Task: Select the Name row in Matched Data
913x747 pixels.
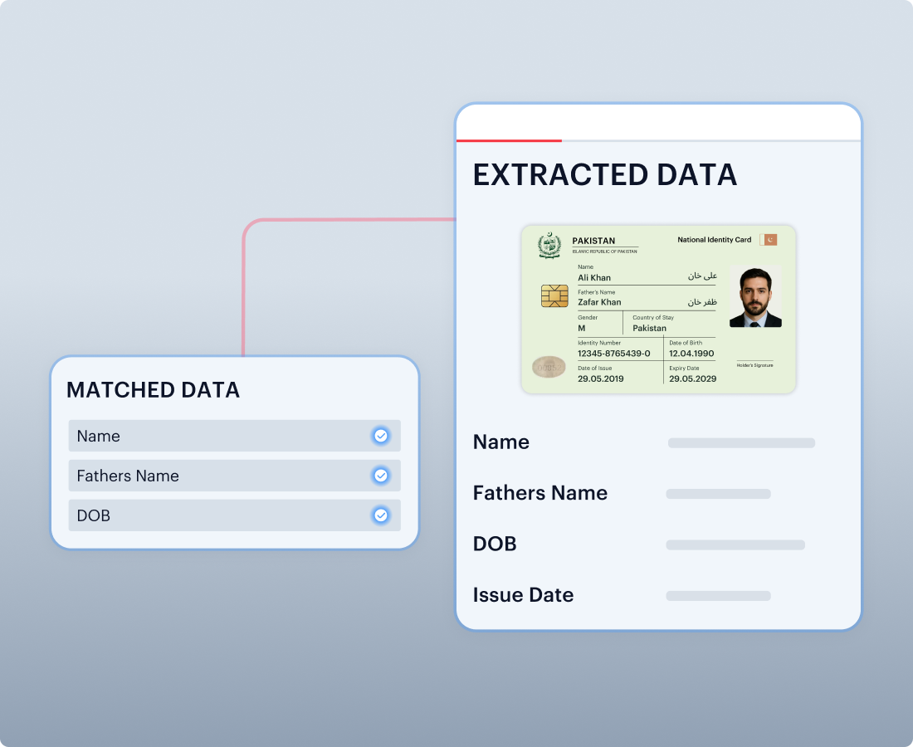Action: (216, 436)
